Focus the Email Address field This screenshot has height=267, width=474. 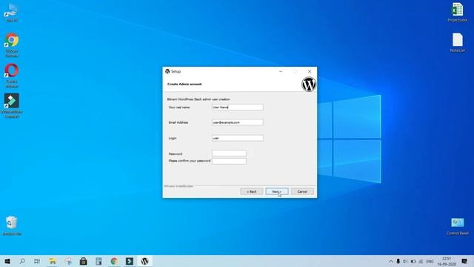(237, 122)
